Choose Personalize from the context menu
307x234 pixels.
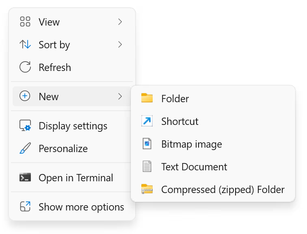[x=72, y=148]
